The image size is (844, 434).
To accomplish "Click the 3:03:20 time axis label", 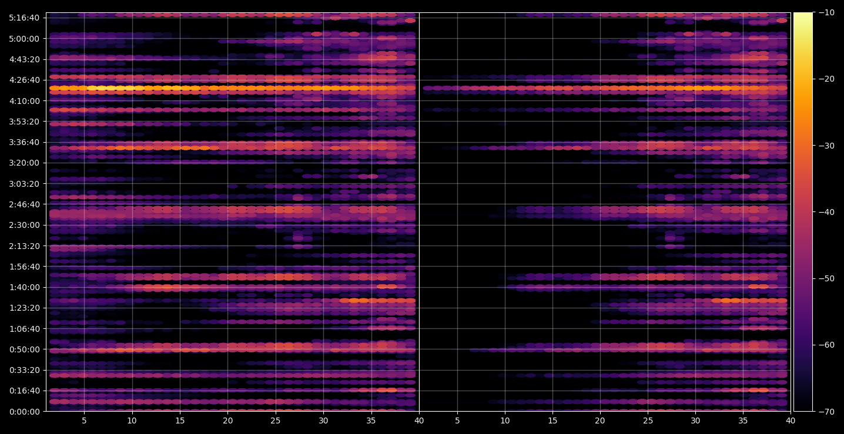I will point(24,184).
